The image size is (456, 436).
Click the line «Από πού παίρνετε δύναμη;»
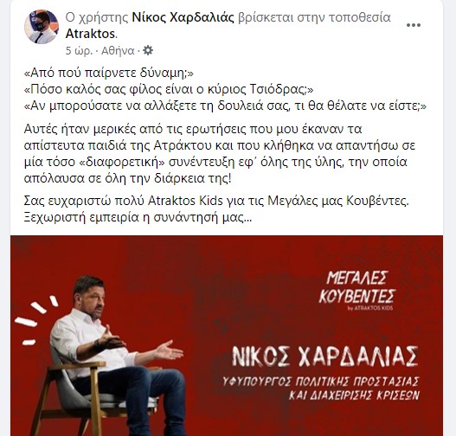tap(109, 73)
